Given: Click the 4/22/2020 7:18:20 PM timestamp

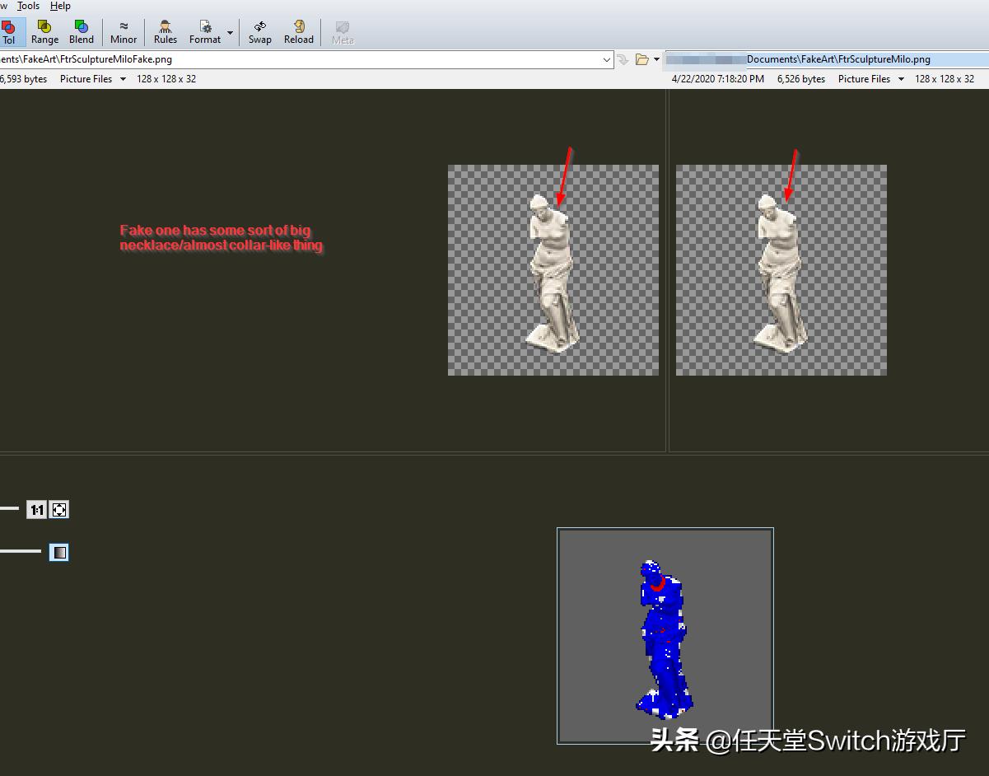Looking at the screenshot, I should click(718, 79).
